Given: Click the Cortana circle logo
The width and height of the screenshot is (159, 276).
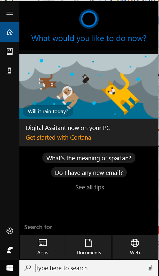Looking at the screenshot, I should [x=89, y=19].
